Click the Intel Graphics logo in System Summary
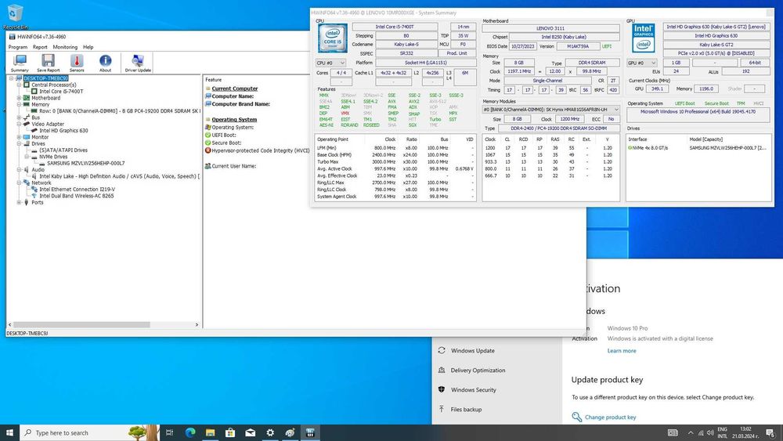 click(643, 38)
